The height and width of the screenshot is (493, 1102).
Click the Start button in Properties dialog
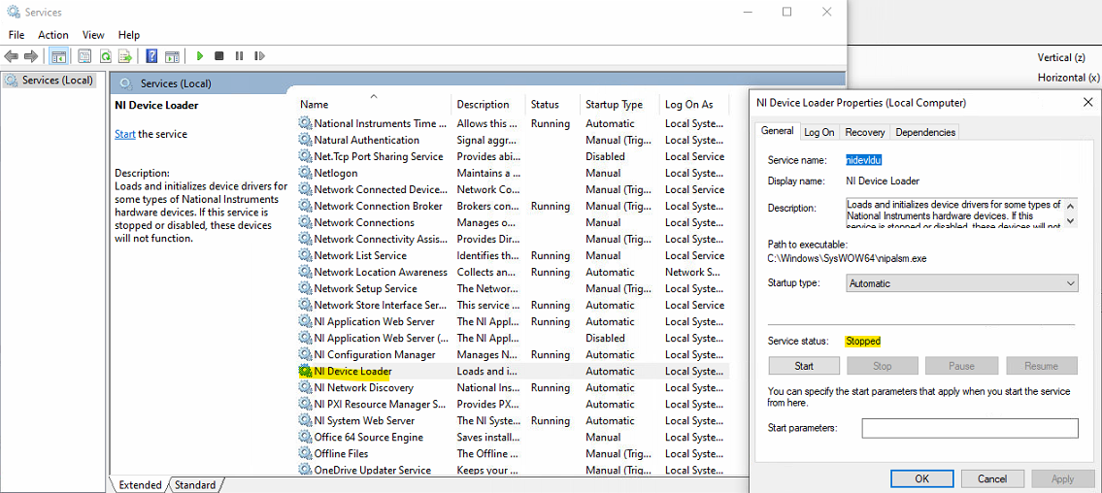tap(804, 366)
